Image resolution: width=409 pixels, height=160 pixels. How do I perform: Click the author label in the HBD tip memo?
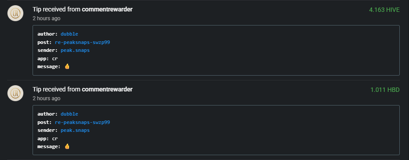pyautogui.click(x=48, y=114)
